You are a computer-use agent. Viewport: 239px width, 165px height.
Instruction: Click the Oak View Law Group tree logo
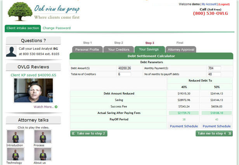pyautogui.click(x=20, y=11)
